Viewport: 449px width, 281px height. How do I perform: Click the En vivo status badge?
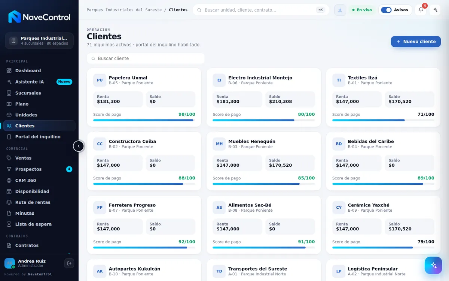point(361,10)
